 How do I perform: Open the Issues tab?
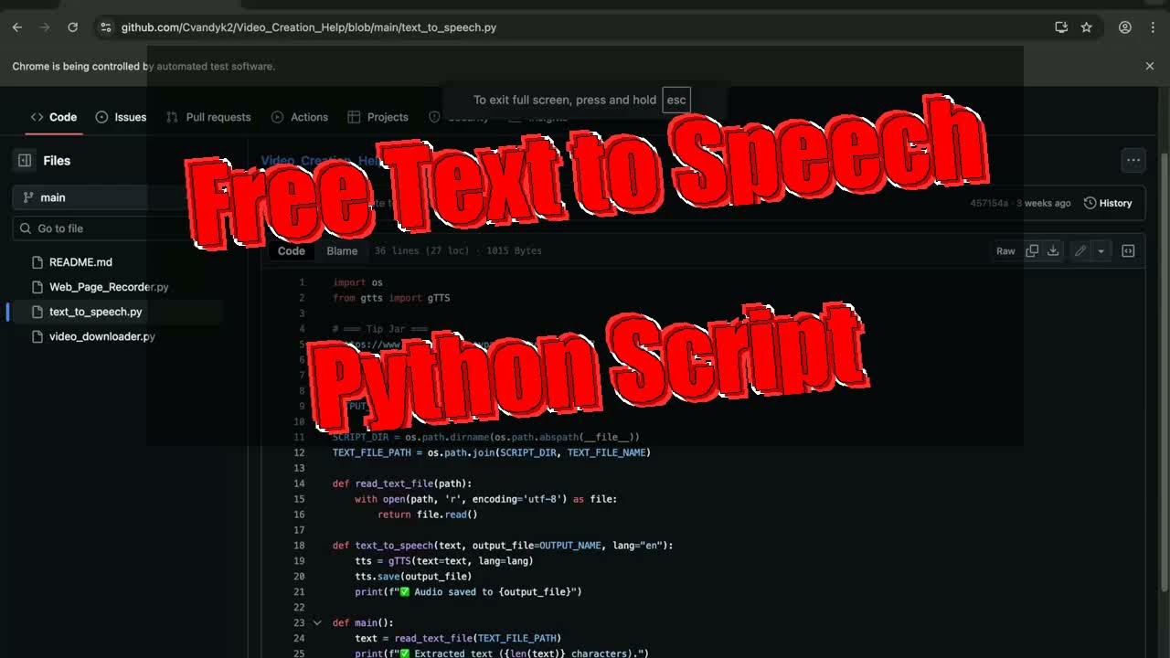tap(121, 117)
